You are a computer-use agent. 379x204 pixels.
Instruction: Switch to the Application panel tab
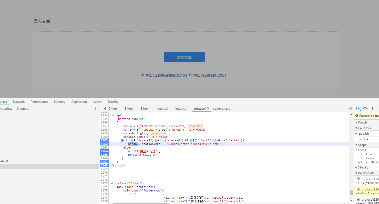(79, 101)
